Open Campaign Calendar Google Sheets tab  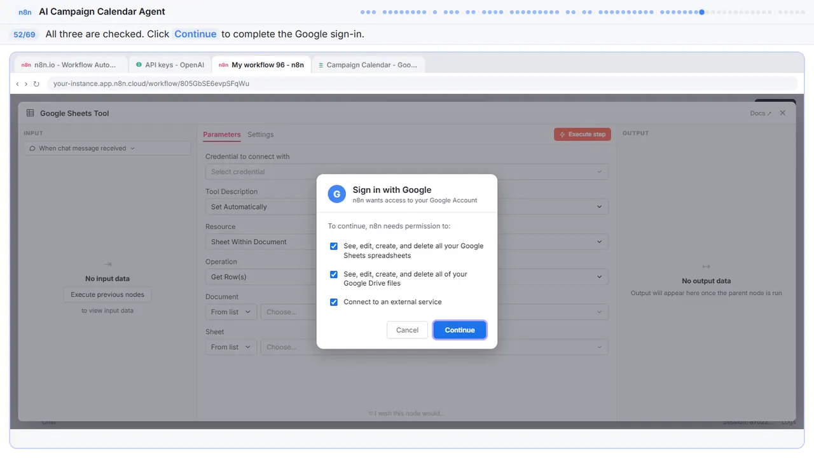point(368,65)
